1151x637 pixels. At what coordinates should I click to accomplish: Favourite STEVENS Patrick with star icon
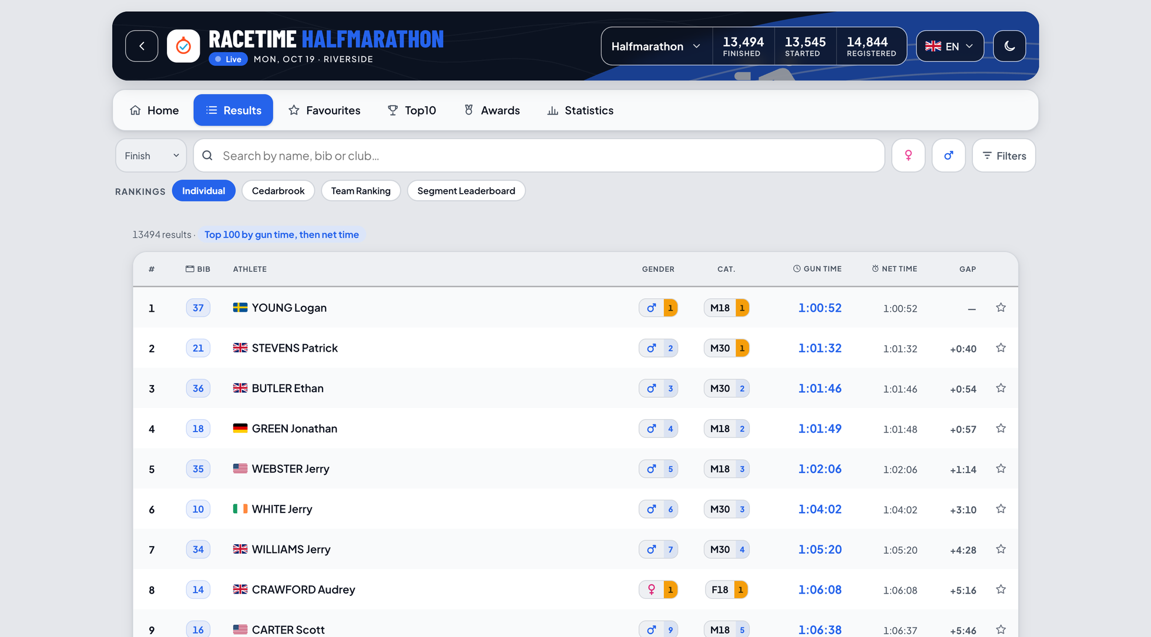click(x=1001, y=348)
